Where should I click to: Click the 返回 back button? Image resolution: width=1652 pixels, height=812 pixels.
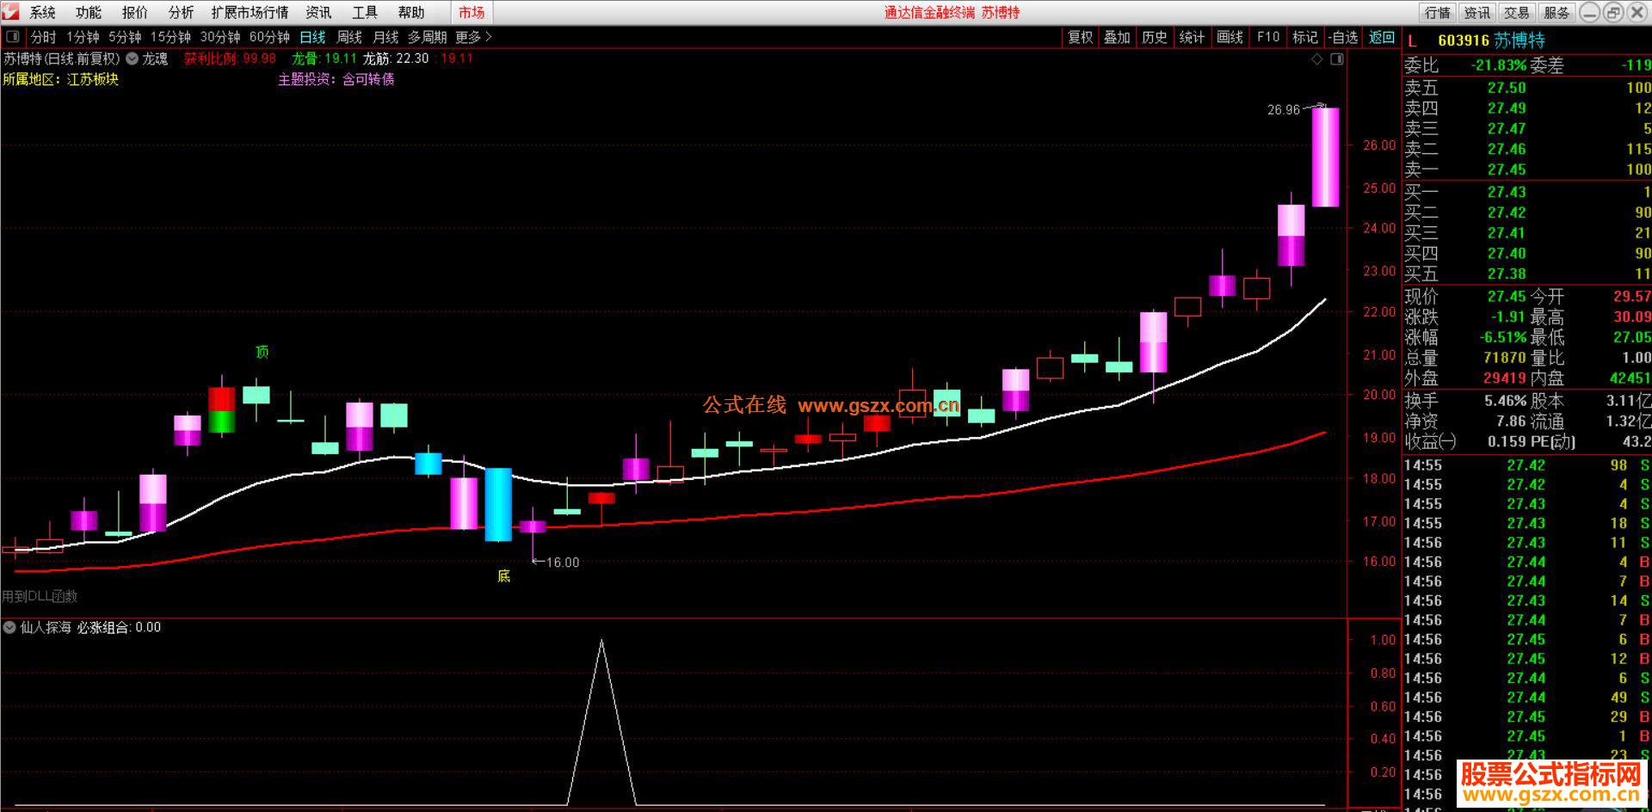[1382, 37]
